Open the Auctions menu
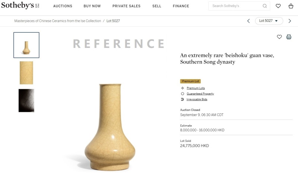The height and width of the screenshot is (175, 298). [x=63, y=6]
